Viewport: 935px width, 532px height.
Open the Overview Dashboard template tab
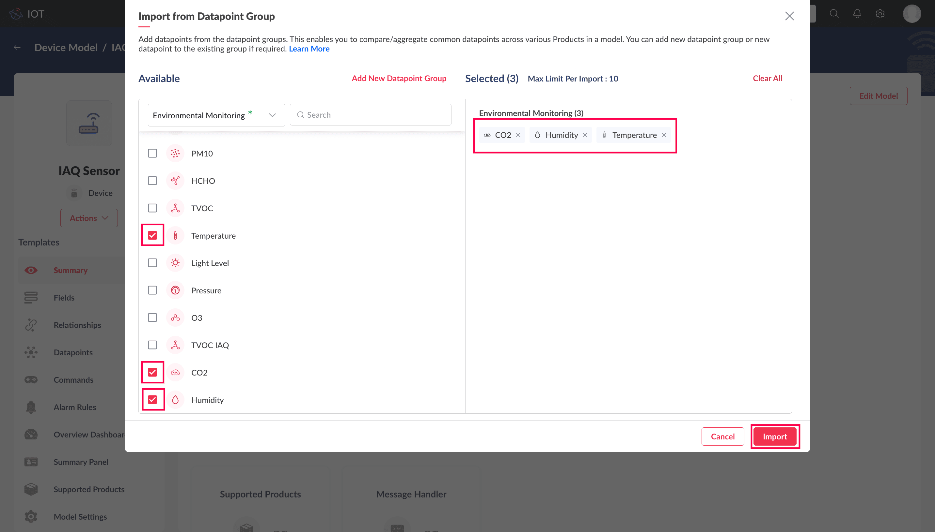click(72, 435)
